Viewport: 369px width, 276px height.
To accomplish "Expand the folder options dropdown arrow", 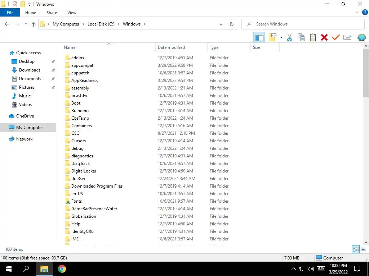I will click(281, 37).
